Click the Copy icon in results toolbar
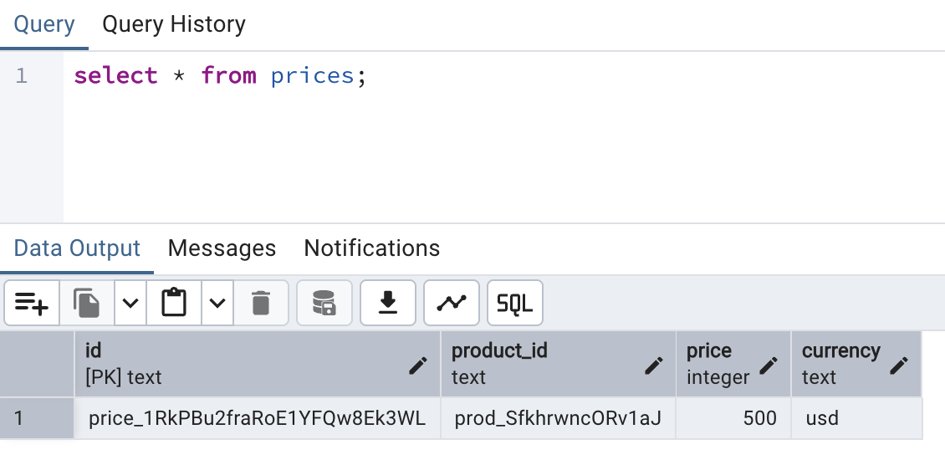The image size is (945, 460). click(x=87, y=303)
